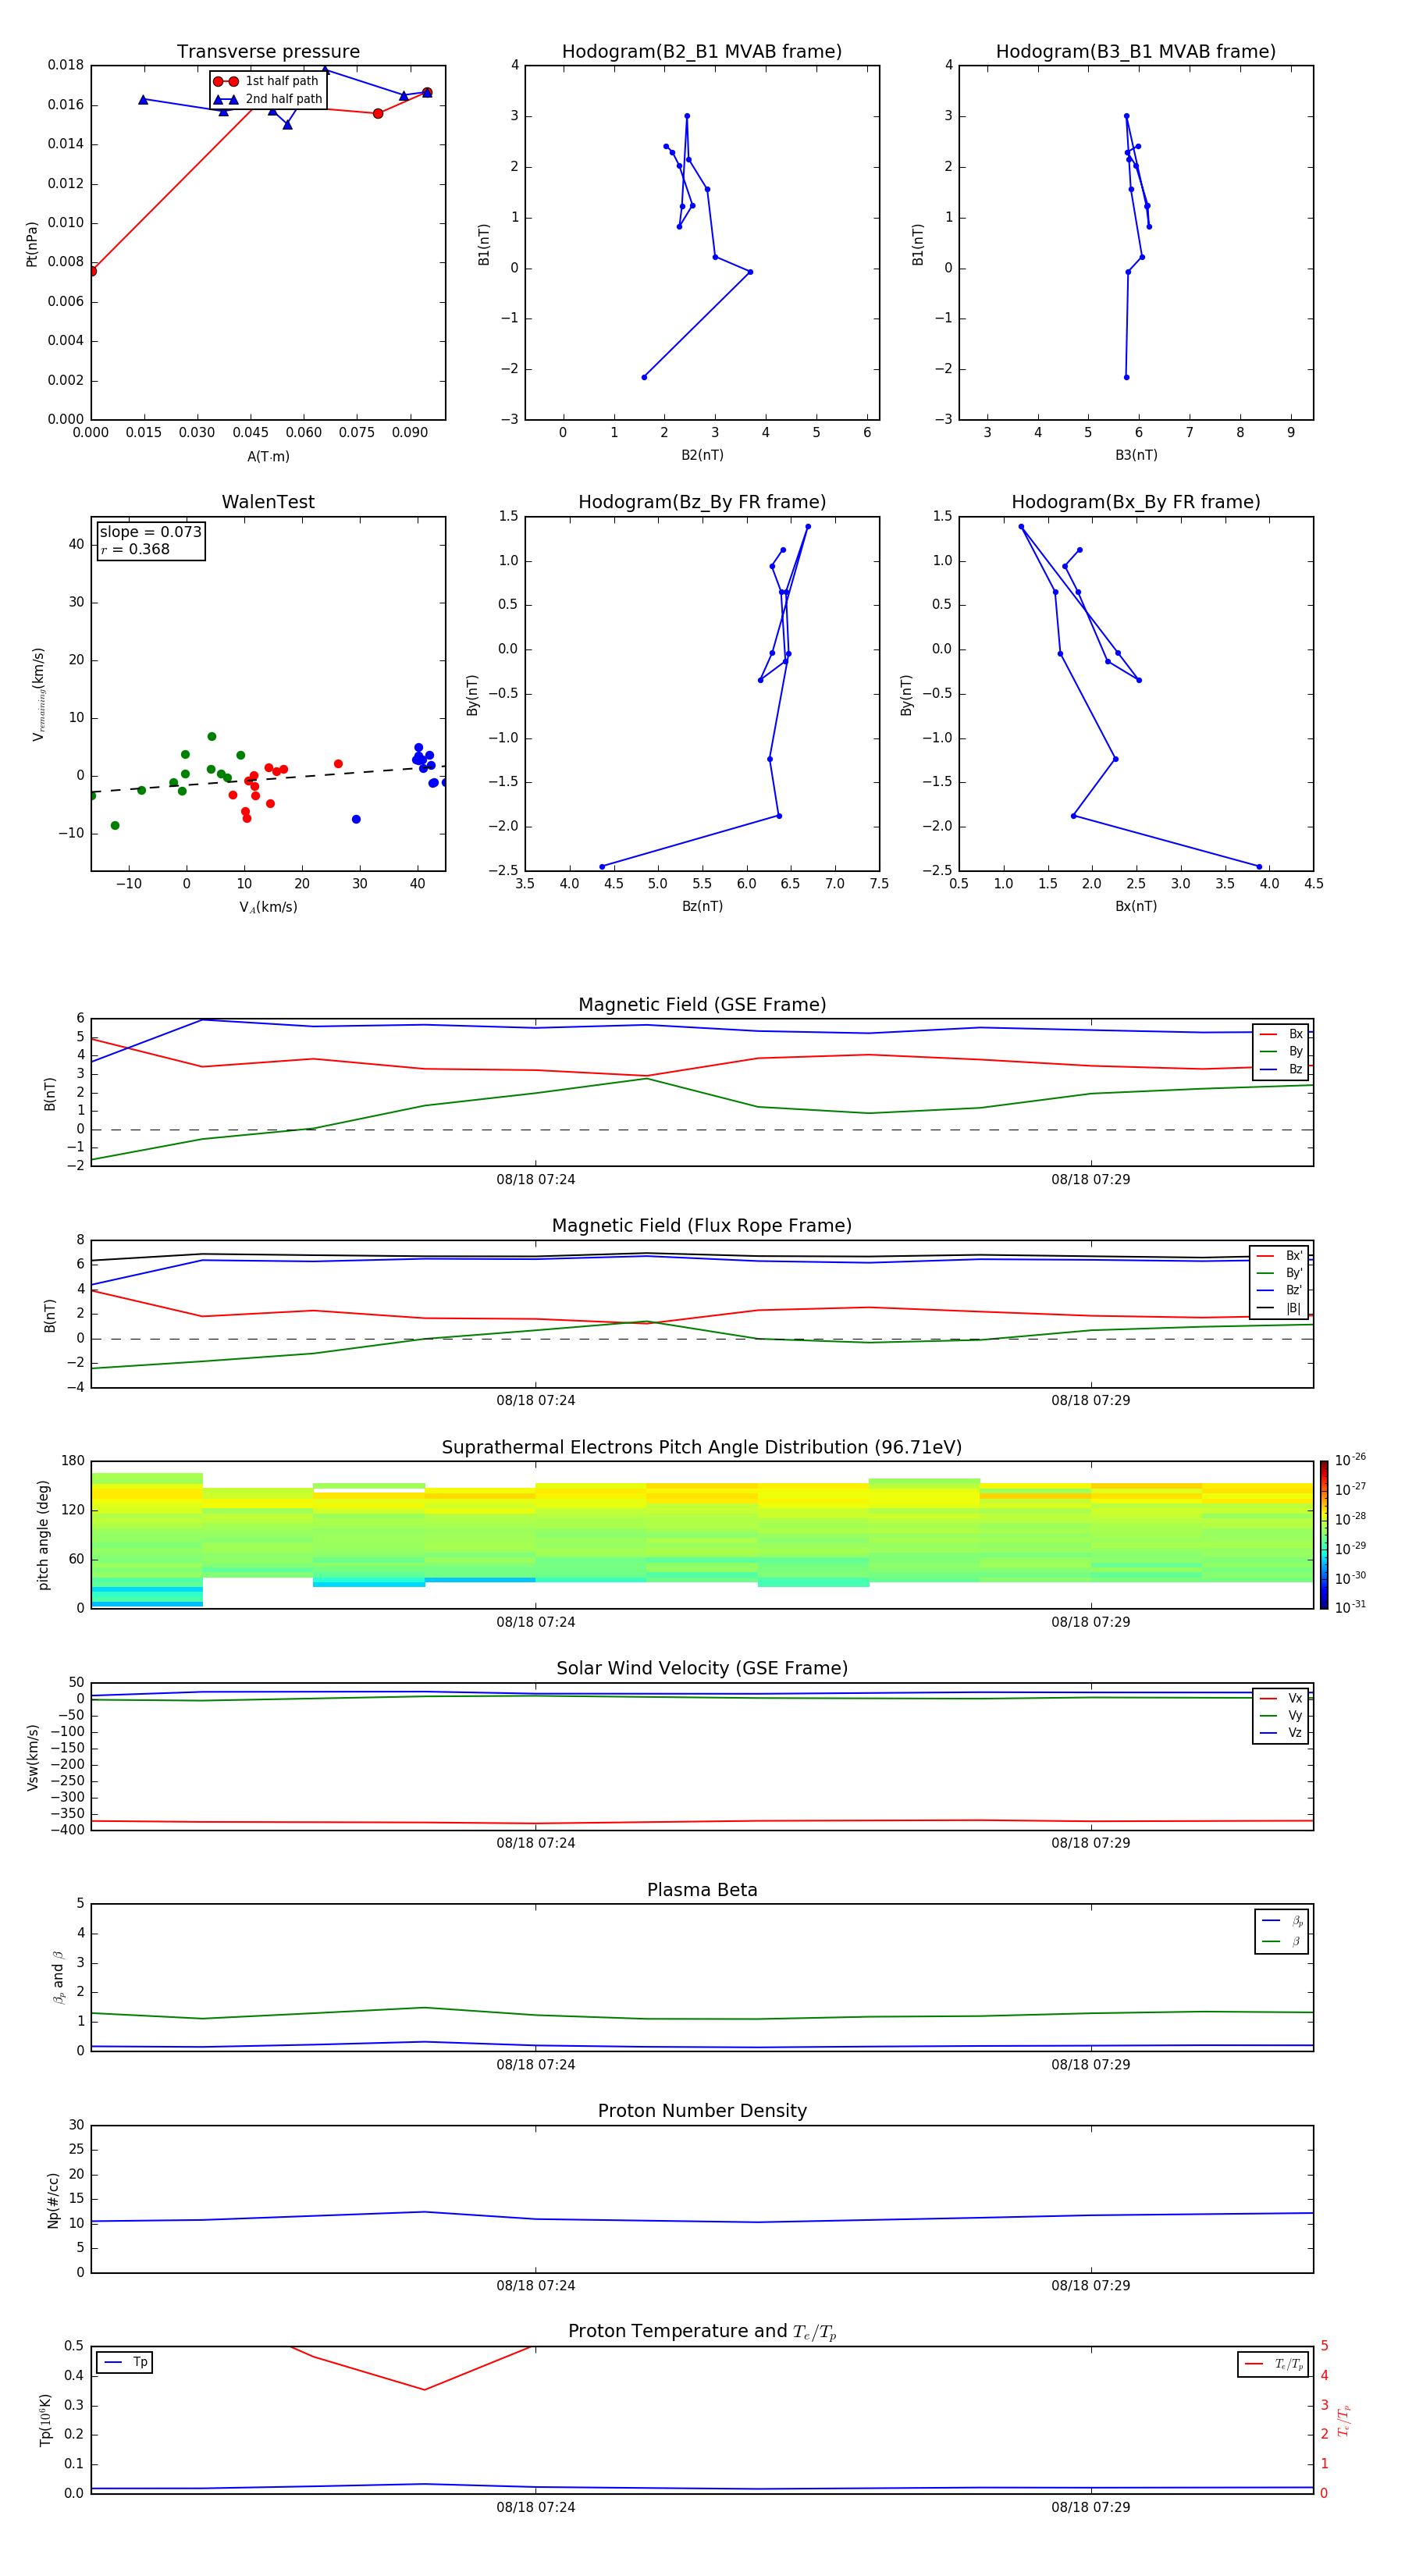Click the 'Magnetic Field (GSE Frame)' title
This screenshot has height=2576, width=1405.
click(x=702, y=1005)
